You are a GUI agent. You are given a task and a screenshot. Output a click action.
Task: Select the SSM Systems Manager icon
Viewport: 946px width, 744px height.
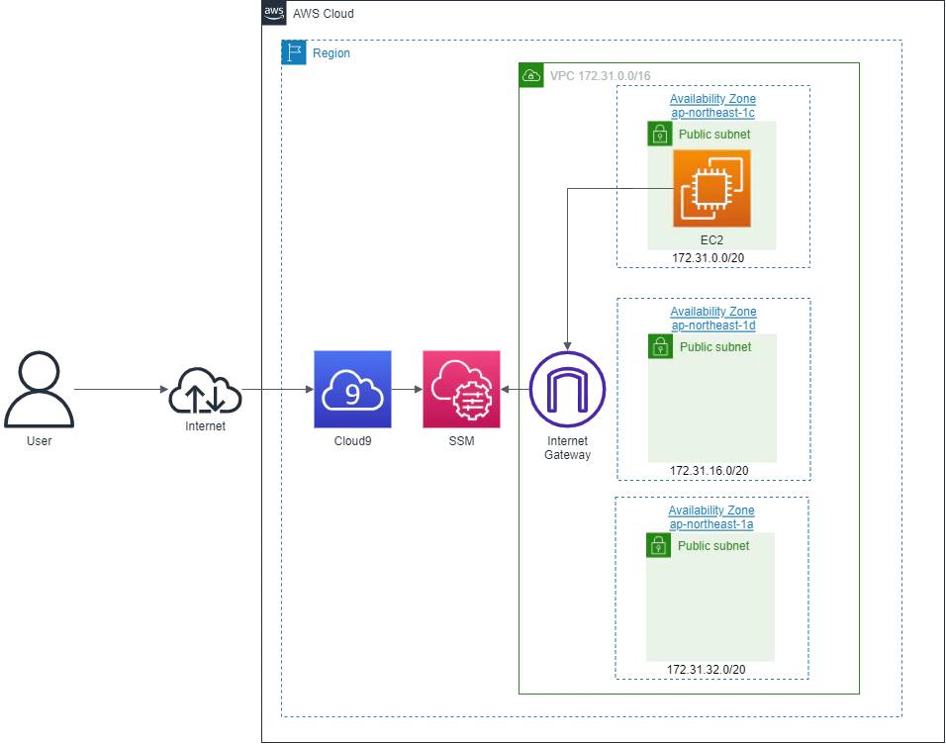[x=461, y=389]
